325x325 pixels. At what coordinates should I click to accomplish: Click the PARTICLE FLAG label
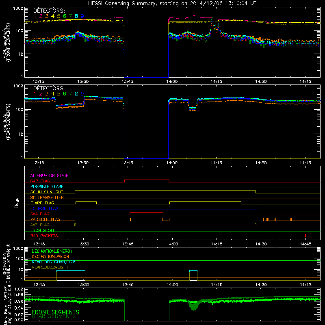[x=45, y=219]
